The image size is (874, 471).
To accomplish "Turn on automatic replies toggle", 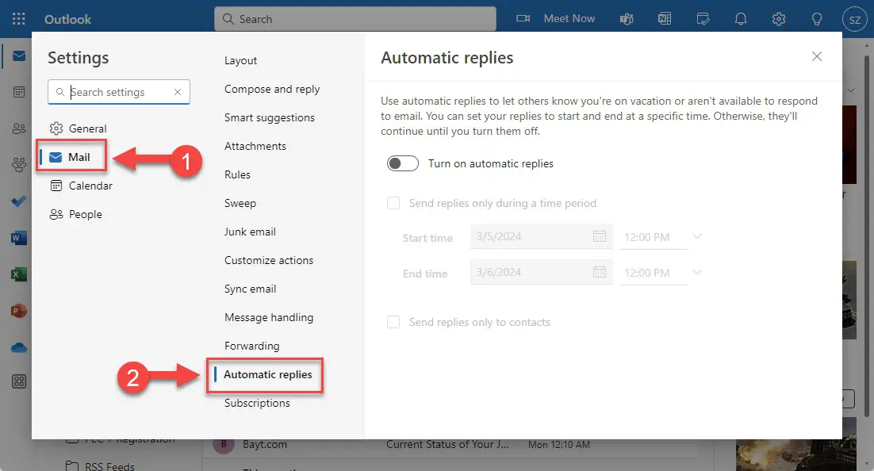I will [402, 163].
